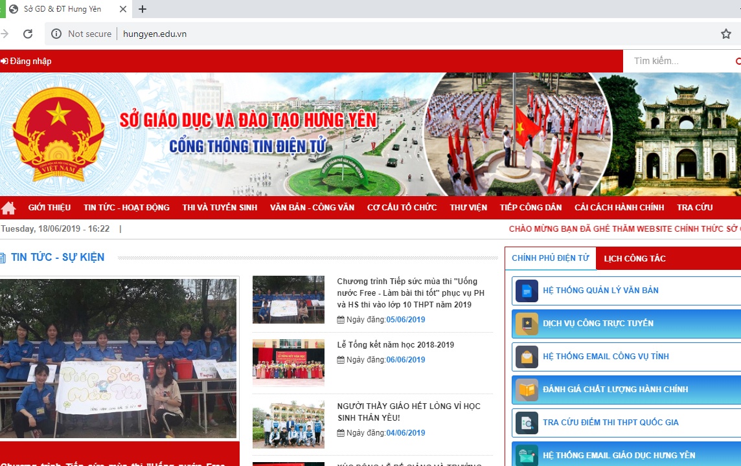Viewport: 741px width, 466px height.
Task: Click the Not secure site info icon
Action: tap(56, 34)
